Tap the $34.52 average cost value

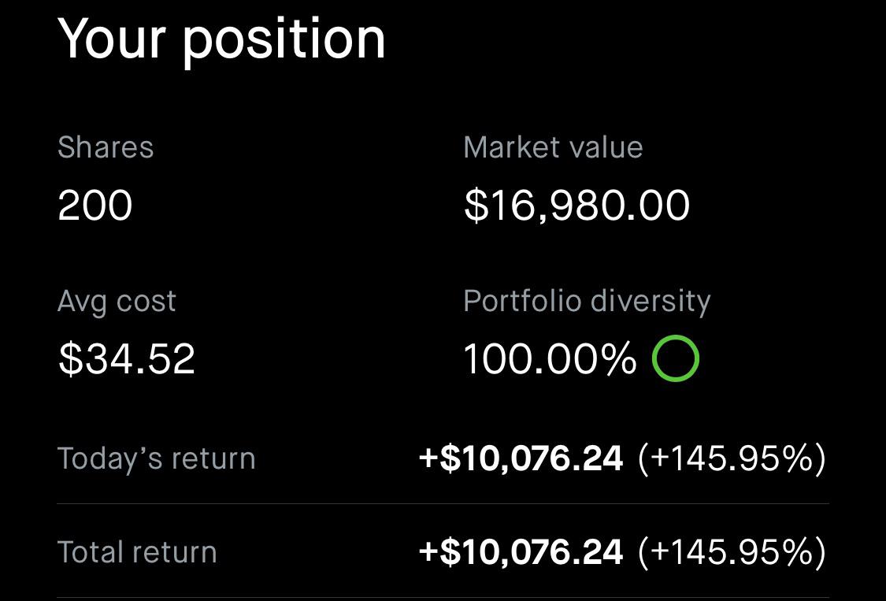[126, 359]
